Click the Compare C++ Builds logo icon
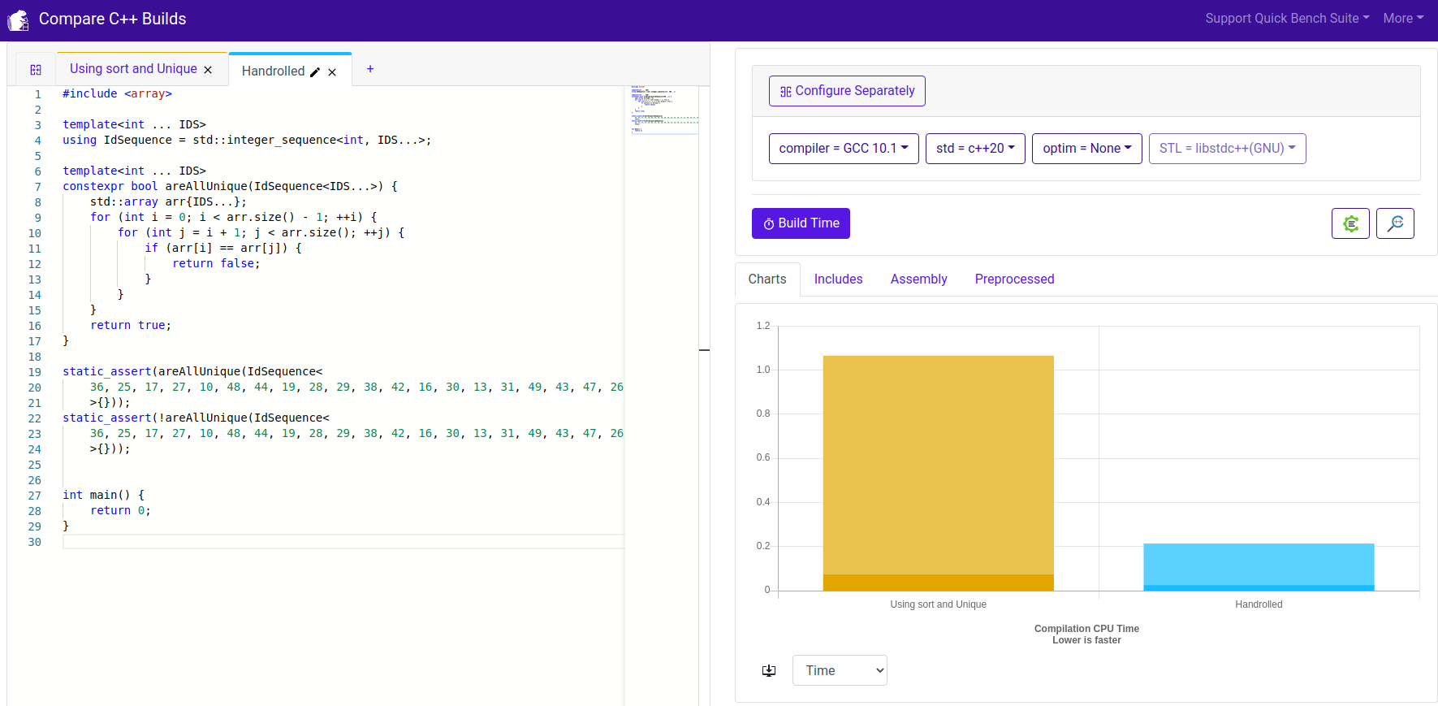Screen dimensions: 1438x706 18,19
